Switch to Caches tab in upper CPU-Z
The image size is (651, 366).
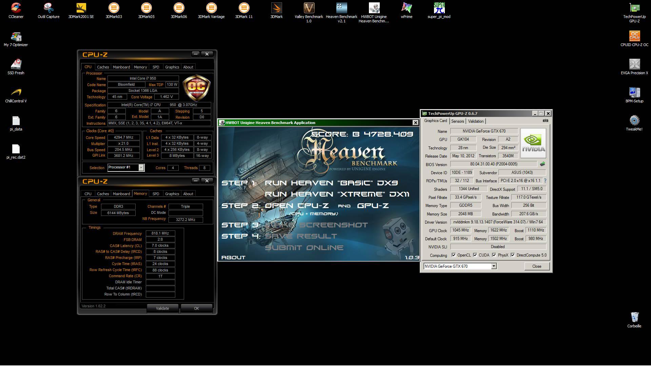(103, 67)
